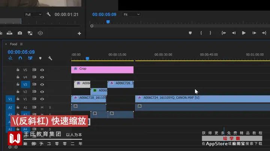Add marker in program monitor
This screenshot has width=270, height=151.
click(x=190, y=33)
